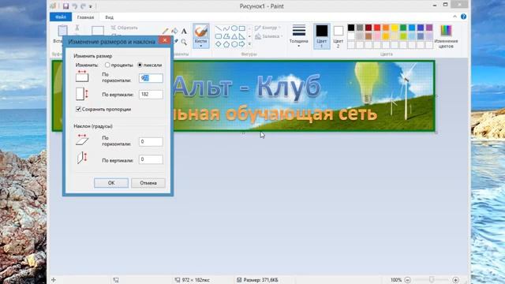This screenshot has height=284, width=505.
Task: Select the hexagon shape
Action: tap(234, 44)
